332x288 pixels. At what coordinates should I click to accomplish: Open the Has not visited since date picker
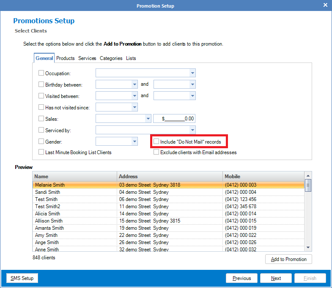click(134, 107)
